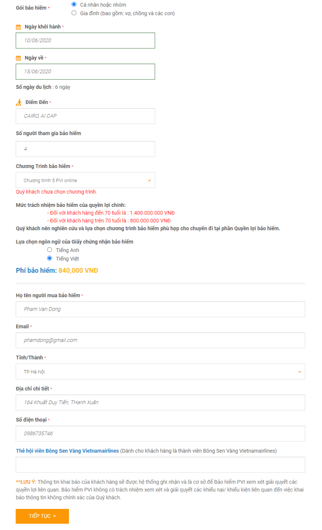This screenshot has height=530, width=322.
Task: Click the departure date field 10/06/2020
Action: [x=85, y=40]
